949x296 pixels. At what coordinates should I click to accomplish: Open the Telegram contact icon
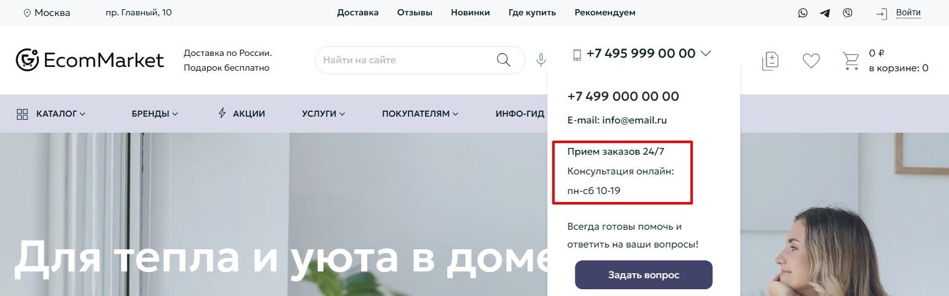pyautogui.click(x=825, y=13)
